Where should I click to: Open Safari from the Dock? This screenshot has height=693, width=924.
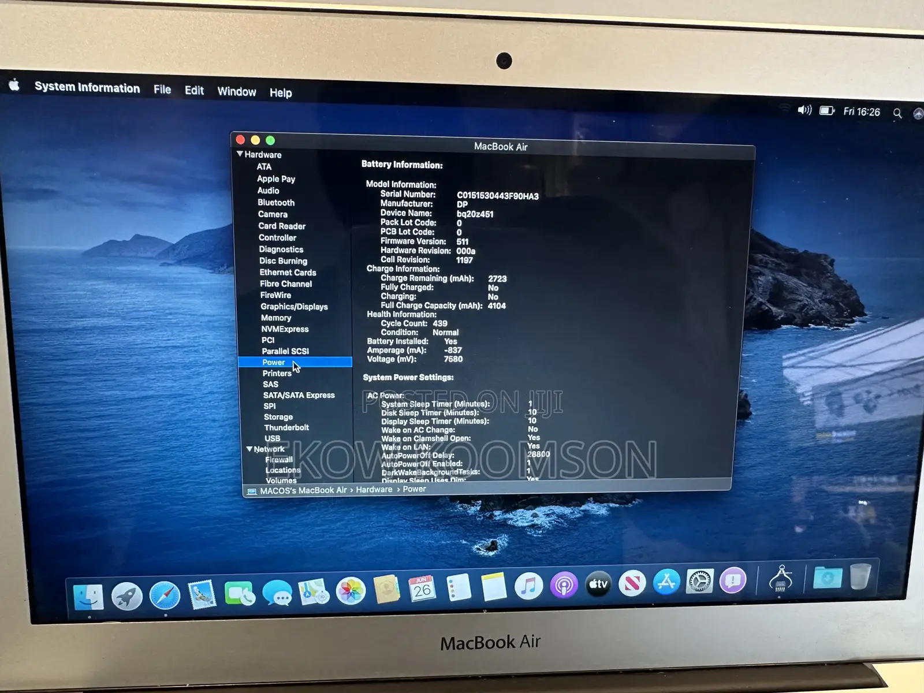(165, 595)
